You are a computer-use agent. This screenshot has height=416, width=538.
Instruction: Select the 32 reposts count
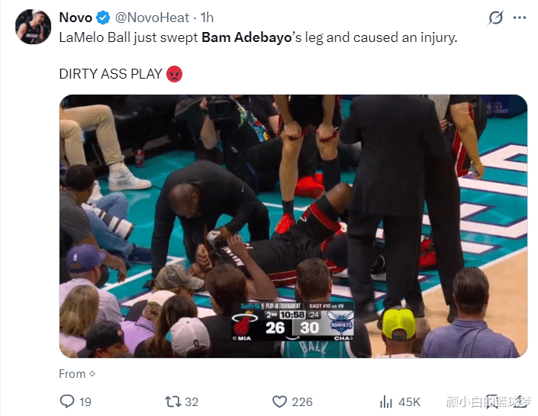tap(192, 402)
